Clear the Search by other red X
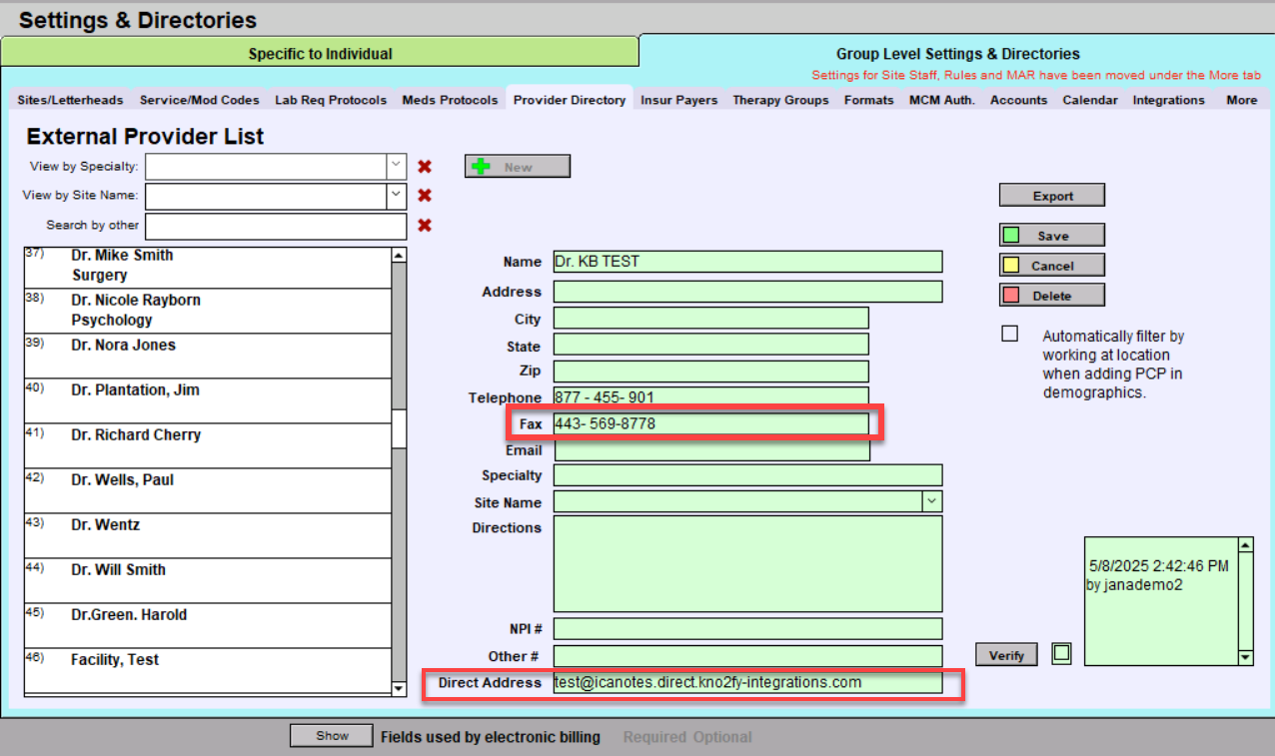Image resolution: width=1275 pixels, height=756 pixels. [x=425, y=226]
